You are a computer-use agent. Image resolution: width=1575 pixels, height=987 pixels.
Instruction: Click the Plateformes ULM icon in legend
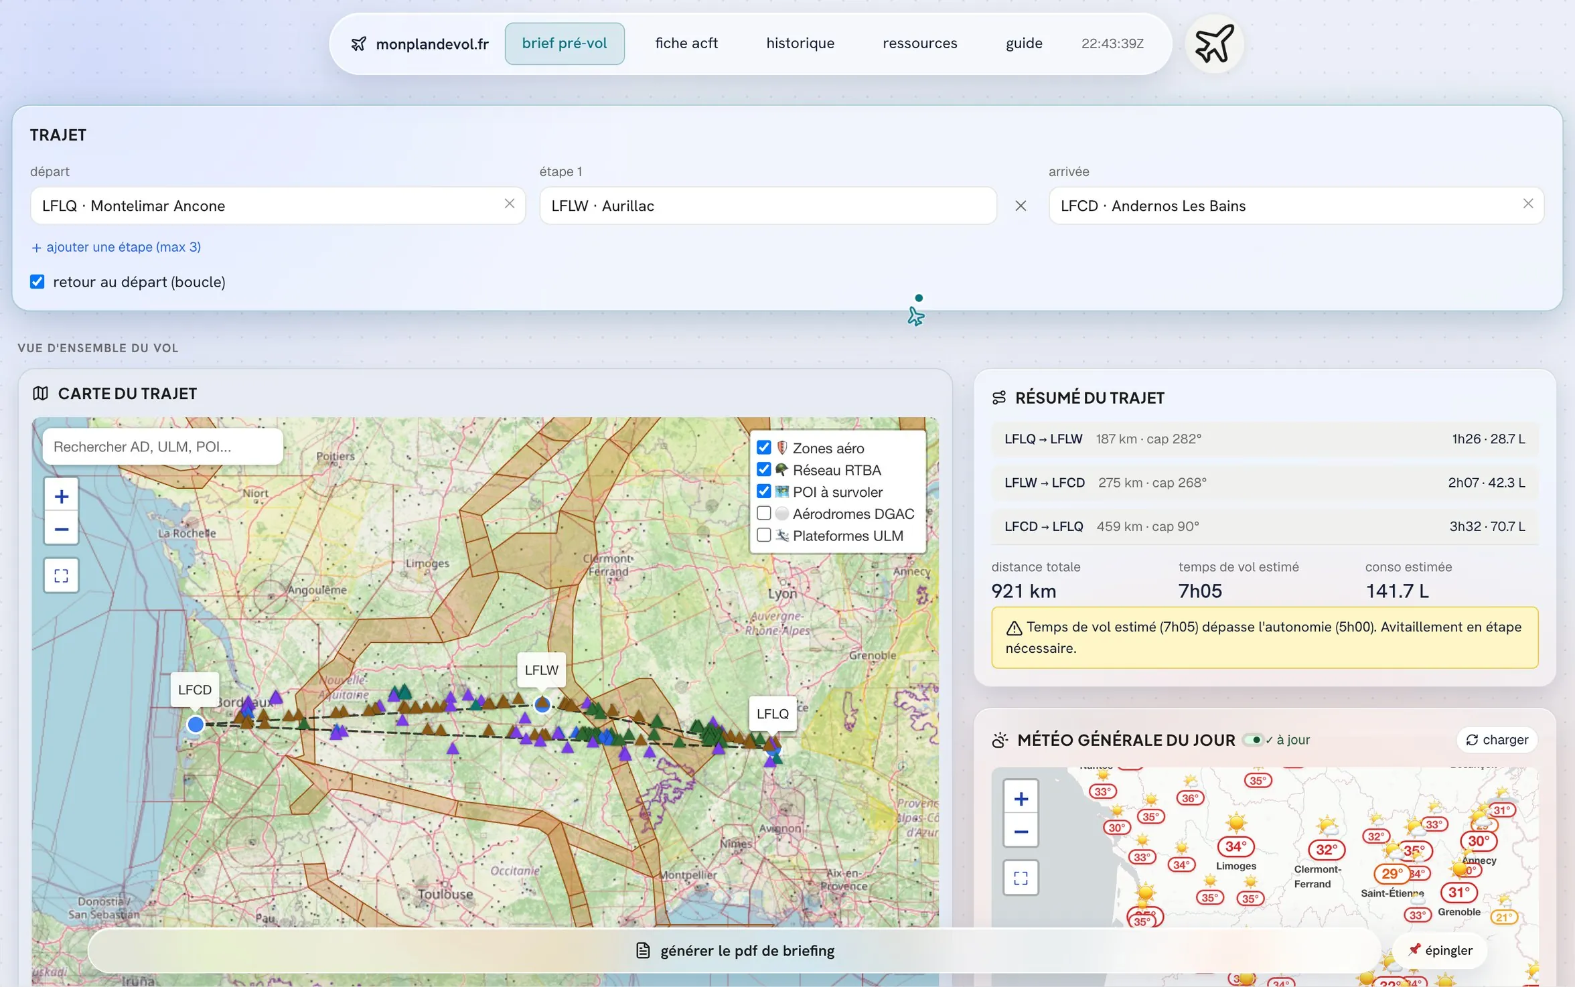[x=781, y=536]
